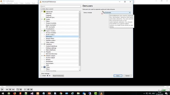The width and height of the screenshot is (170, 95).
Task: Open Firefox from the taskbar
Action: pos(15,93)
